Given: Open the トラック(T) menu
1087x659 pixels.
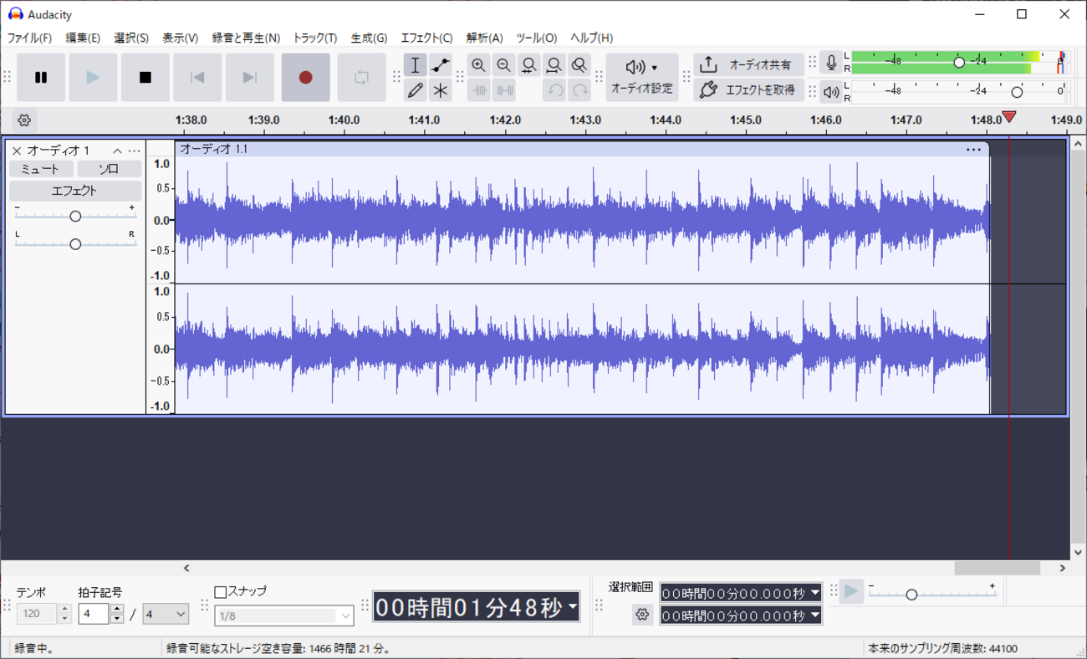Looking at the screenshot, I should 314,38.
